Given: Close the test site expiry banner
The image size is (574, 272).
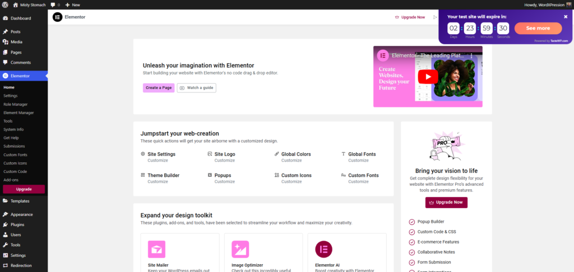Looking at the screenshot, I should pos(566,16).
